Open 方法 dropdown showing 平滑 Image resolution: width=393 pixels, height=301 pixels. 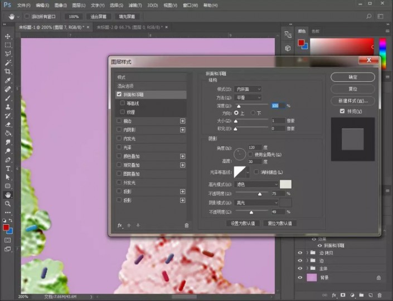(x=248, y=97)
